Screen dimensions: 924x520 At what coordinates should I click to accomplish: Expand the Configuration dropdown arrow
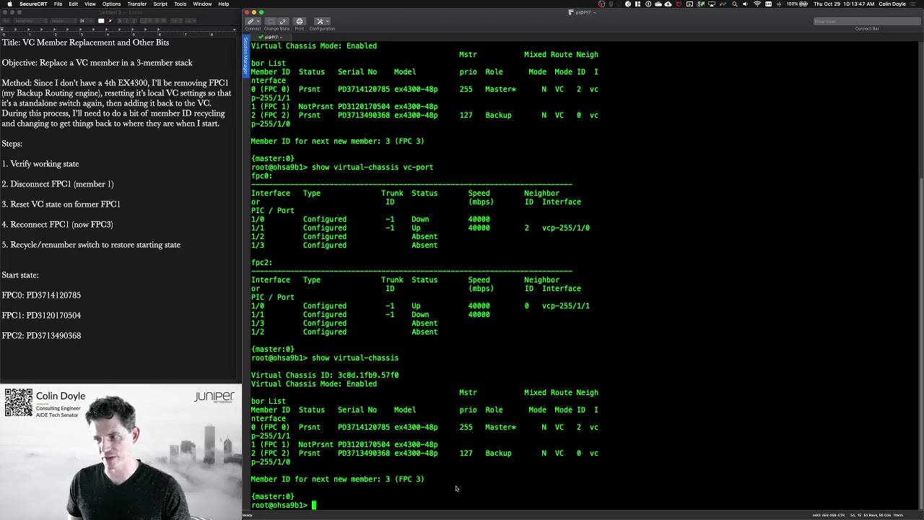coord(327,22)
